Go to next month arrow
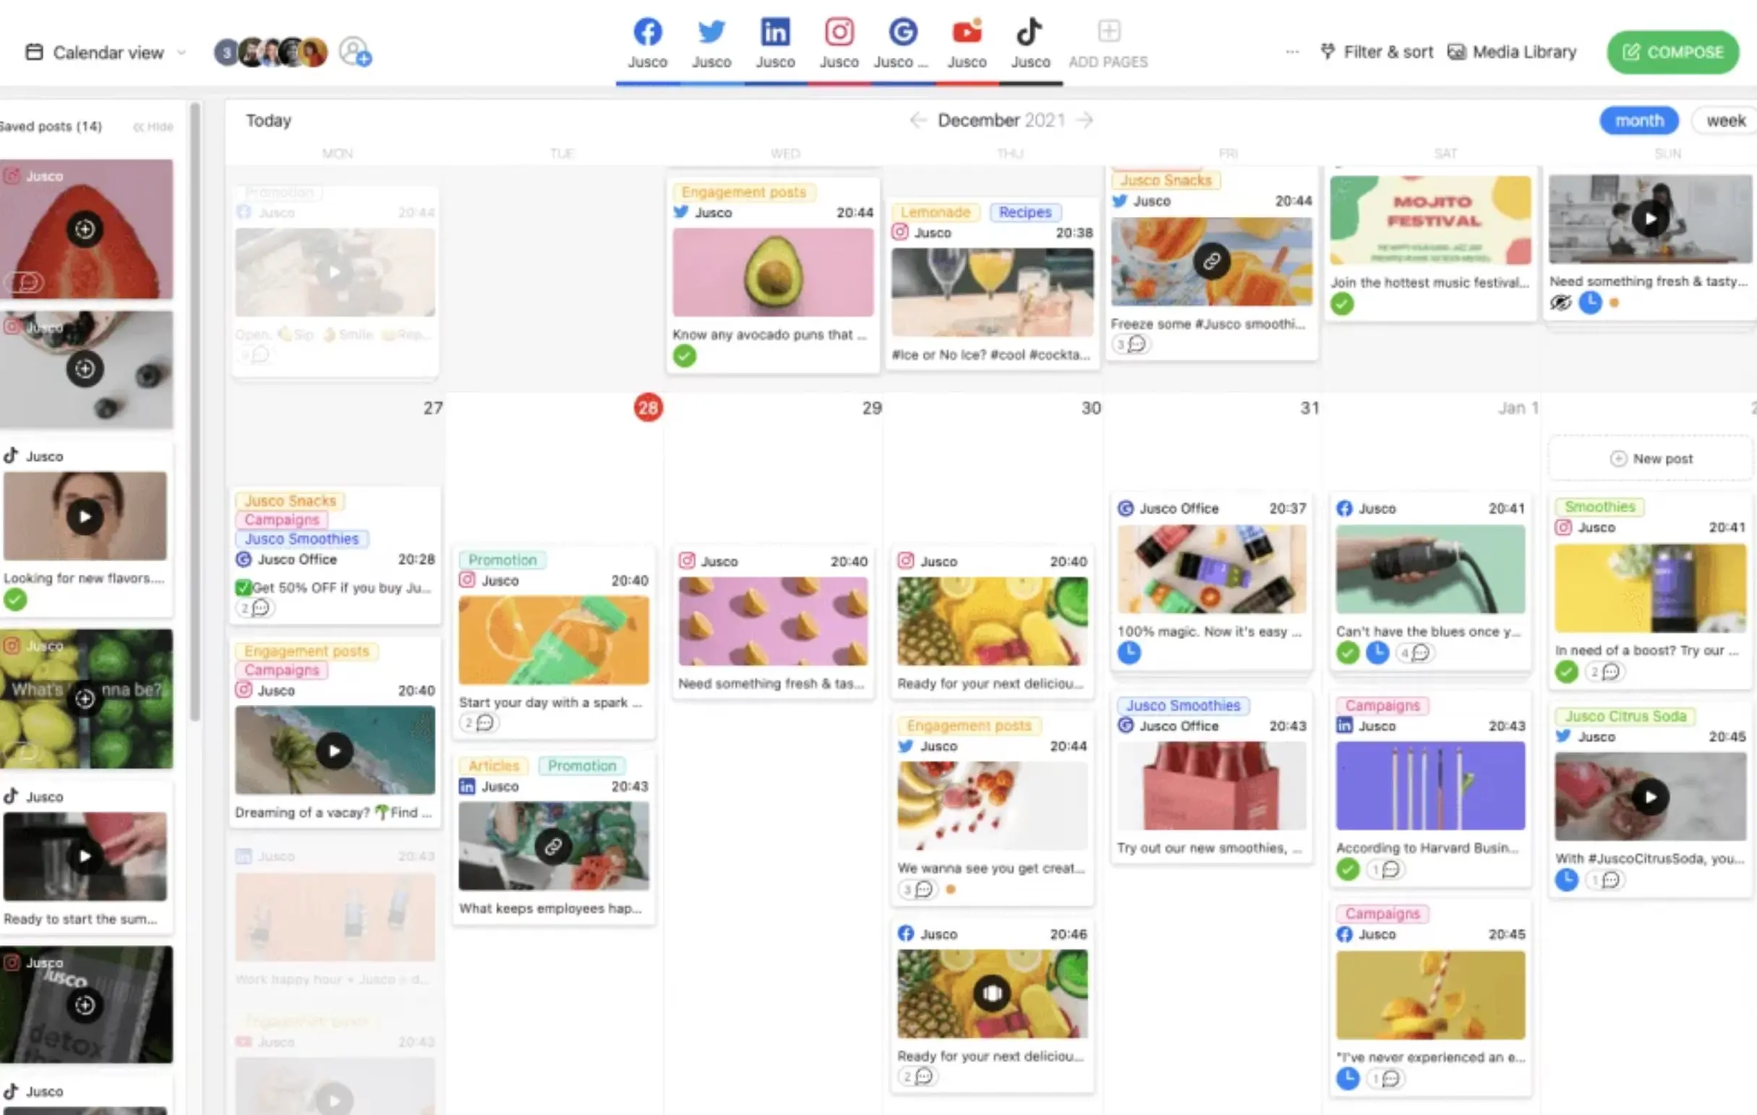Viewport: 1757px width, 1115px height. [1086, 120]
